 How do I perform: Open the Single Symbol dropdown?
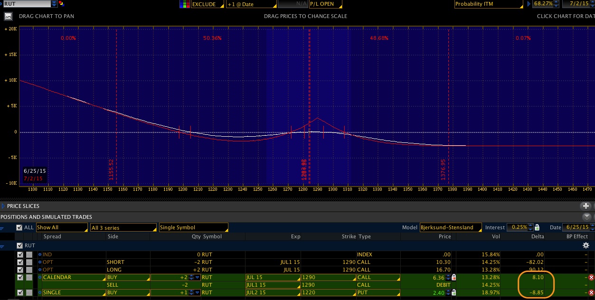pyautogui.click(x=193, y=227)
